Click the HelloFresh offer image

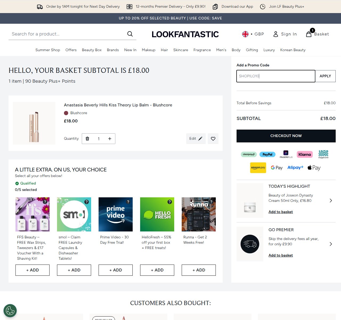point(157,214)
